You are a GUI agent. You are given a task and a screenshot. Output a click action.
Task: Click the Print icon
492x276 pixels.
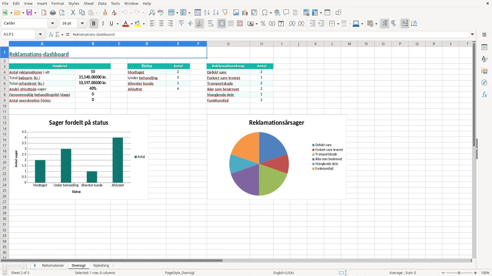coord(53,13)
